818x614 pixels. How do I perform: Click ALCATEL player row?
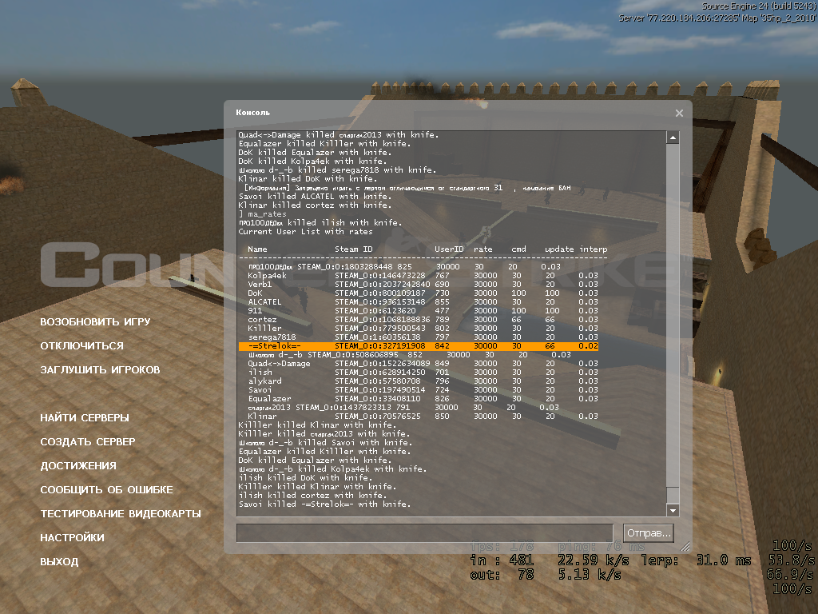[423, 302]
